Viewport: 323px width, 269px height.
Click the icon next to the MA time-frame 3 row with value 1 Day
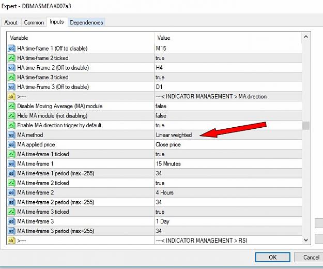pos(11,221)
